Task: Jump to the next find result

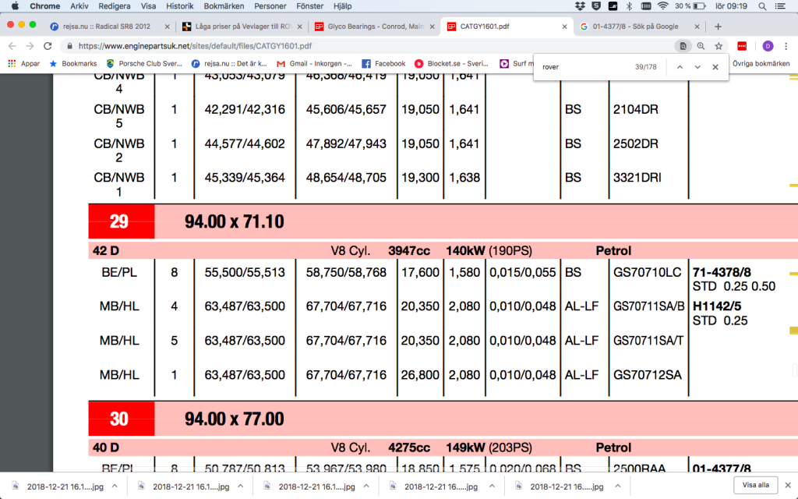Action: pyautogui.click(x=697, y=67)
